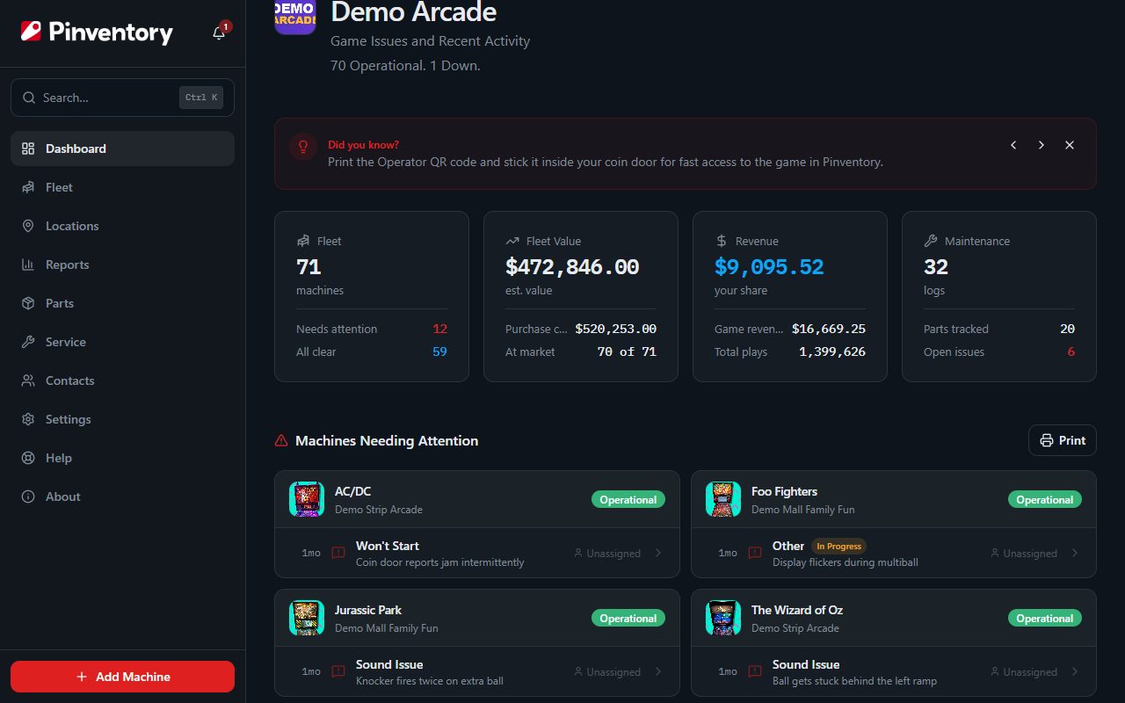The height and width of the screenshot is (703, 1125).
Task: Click the Pinventory logo icon
Action: [31, 32]
